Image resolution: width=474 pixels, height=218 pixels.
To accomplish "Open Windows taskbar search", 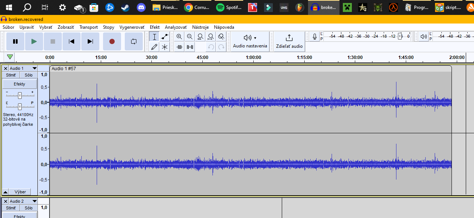I will [27, 7].
